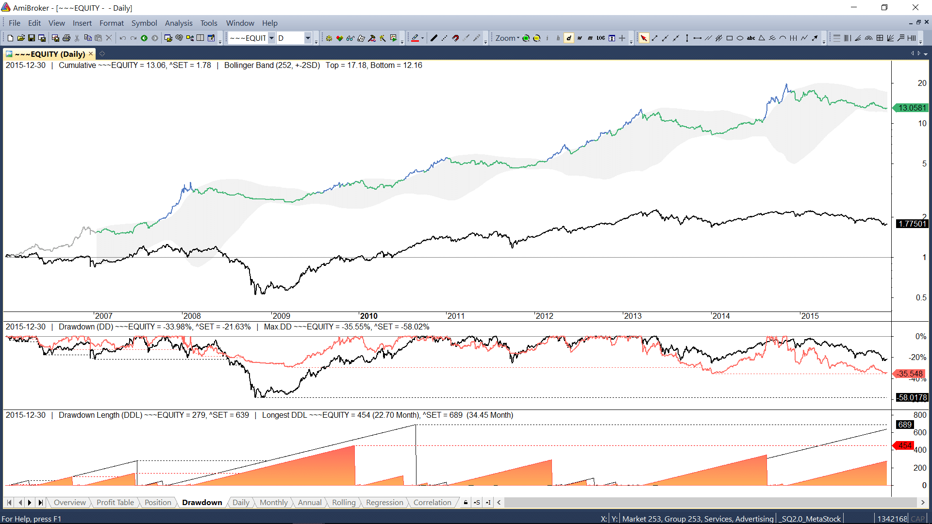Click the Zoom In magnifier icon
The width and height of the screenshot is (932, 524).
pyautogui.click(x=526, y=38)
